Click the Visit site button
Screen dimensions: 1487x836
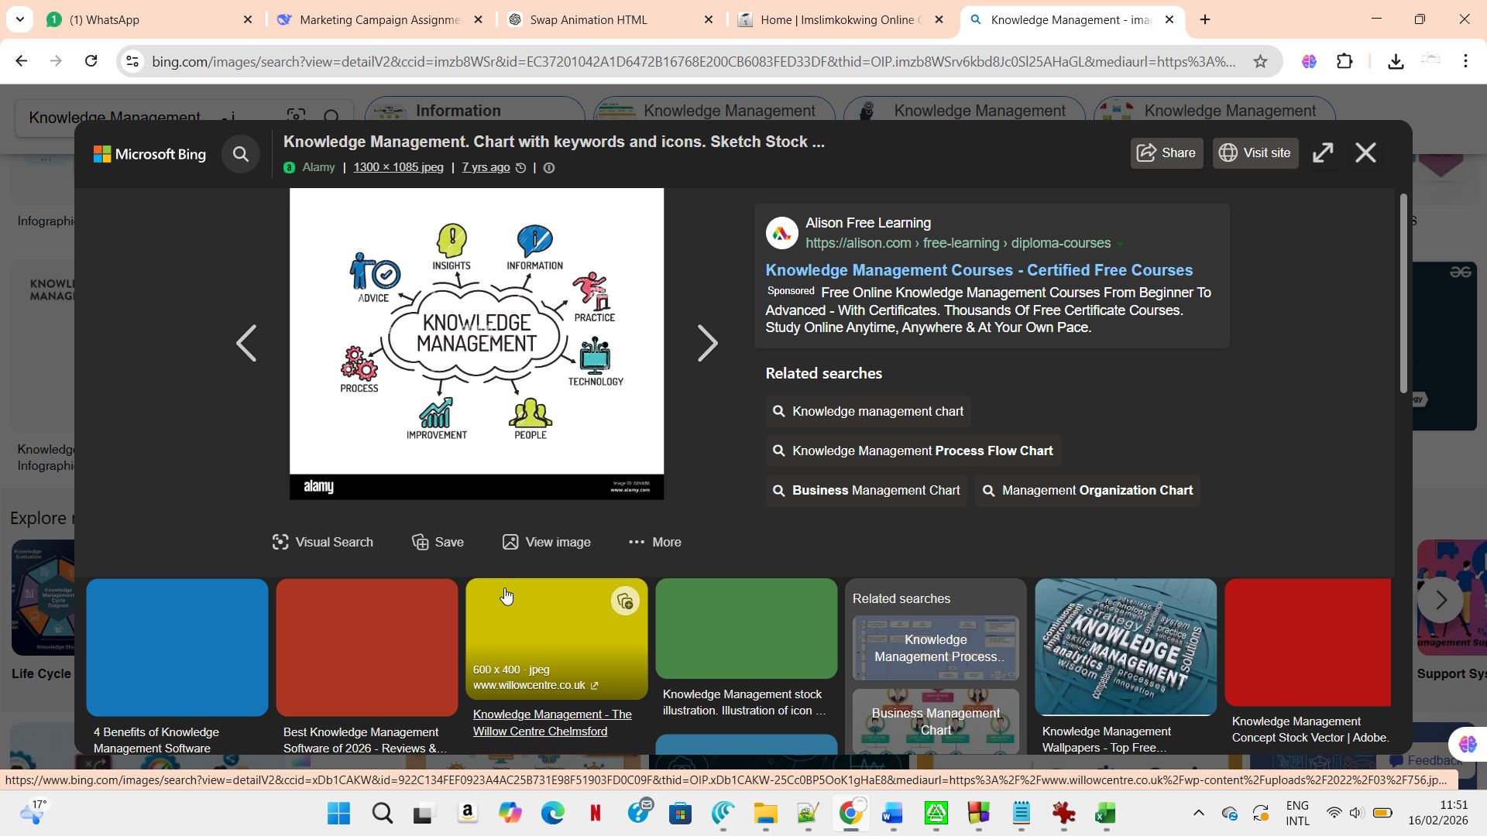(1255, 152)
